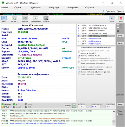Click the green EXT button icon

pyautogui.click(x=74, y=106)
